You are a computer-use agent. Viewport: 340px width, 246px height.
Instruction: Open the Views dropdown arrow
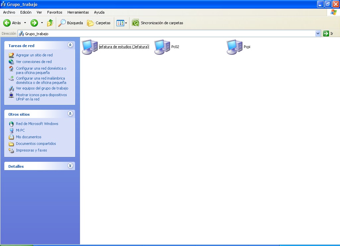126,23
